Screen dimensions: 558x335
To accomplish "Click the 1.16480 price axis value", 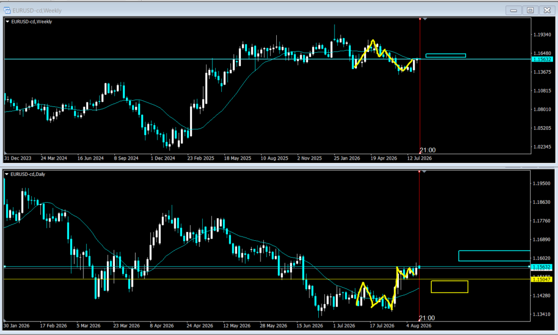I will tap(542, 53).
